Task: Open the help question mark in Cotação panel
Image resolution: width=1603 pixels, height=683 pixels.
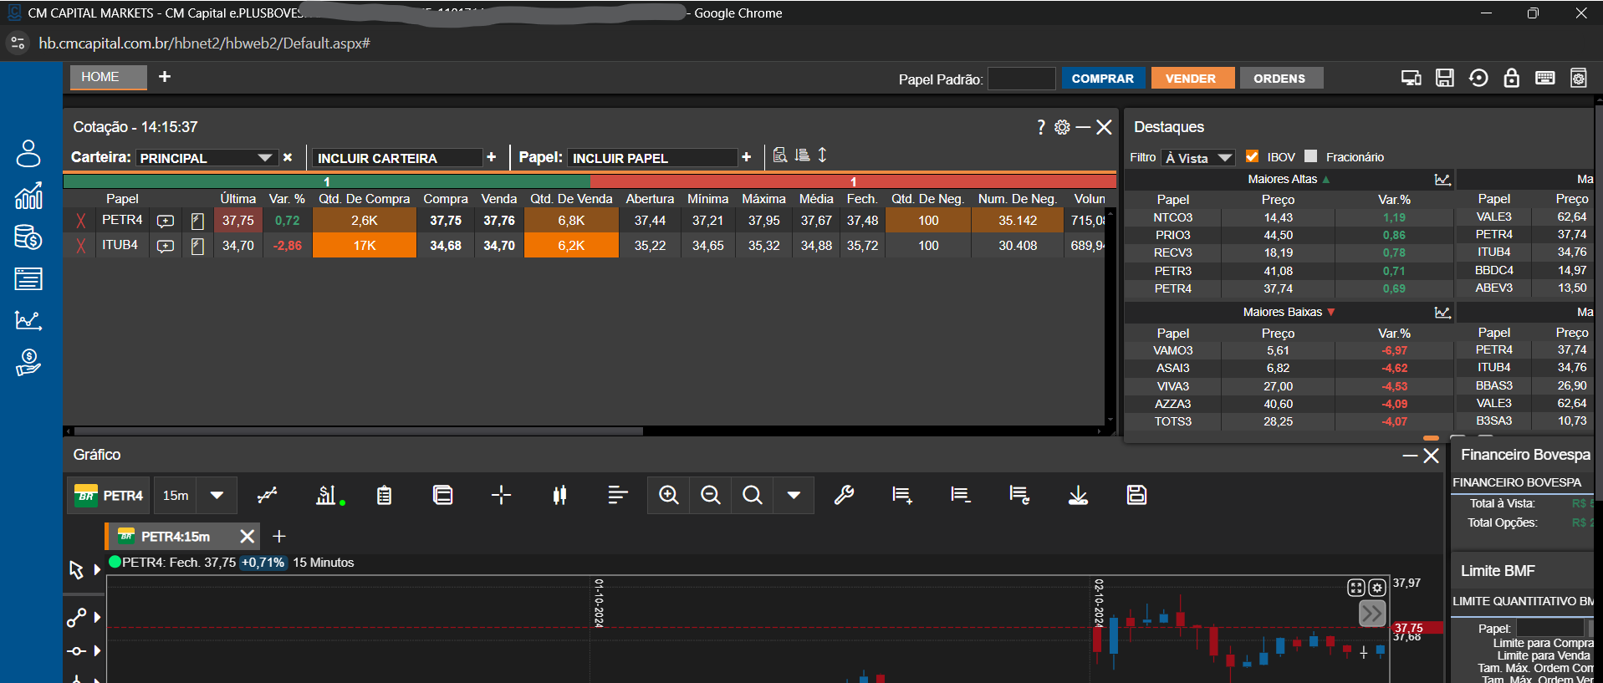Action: (x=1040, y=127)
